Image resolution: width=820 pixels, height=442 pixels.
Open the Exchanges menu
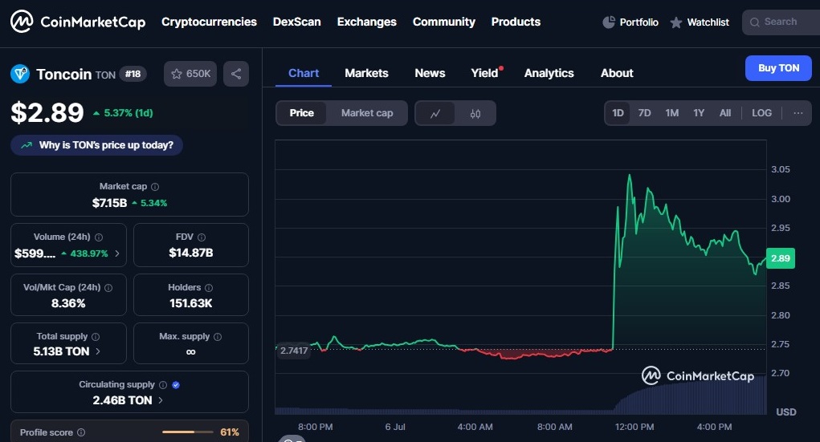tap(366, 22)
